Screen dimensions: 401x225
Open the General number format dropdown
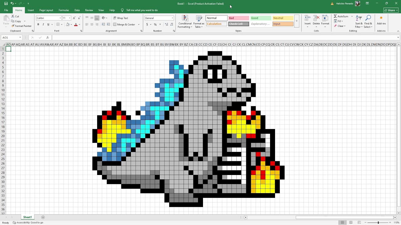[x=172, y=18]
